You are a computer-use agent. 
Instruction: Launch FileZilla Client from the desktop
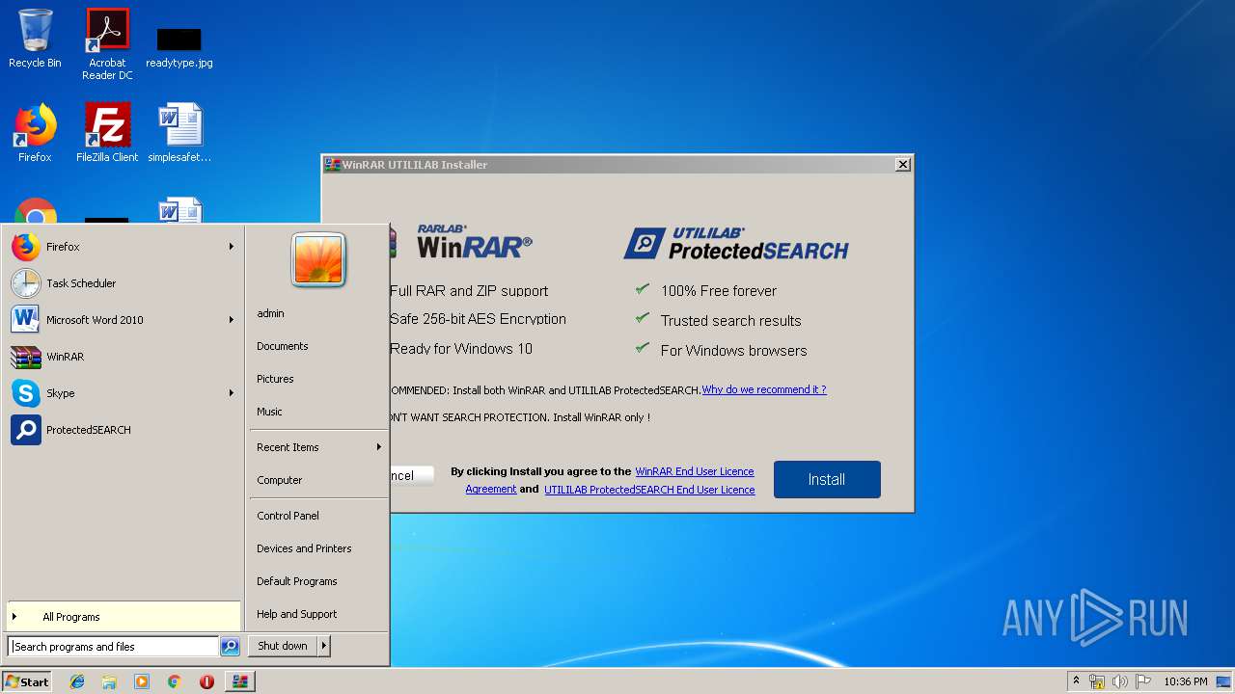107,133
